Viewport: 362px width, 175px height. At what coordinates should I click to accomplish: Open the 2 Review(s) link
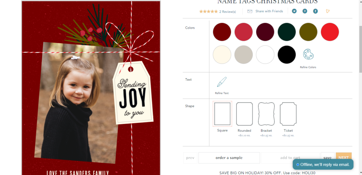coord(228,12)
